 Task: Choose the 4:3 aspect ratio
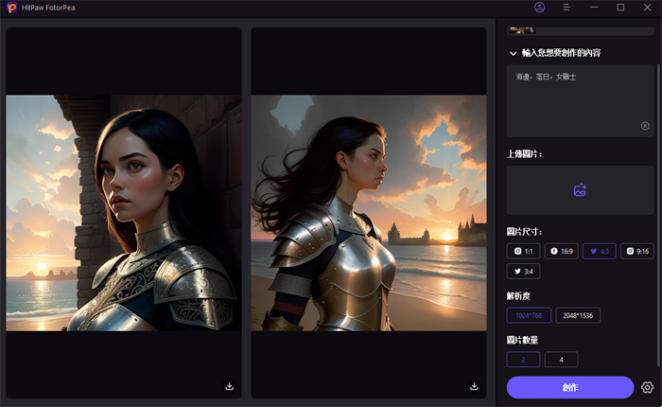click(x=598, y=251)
